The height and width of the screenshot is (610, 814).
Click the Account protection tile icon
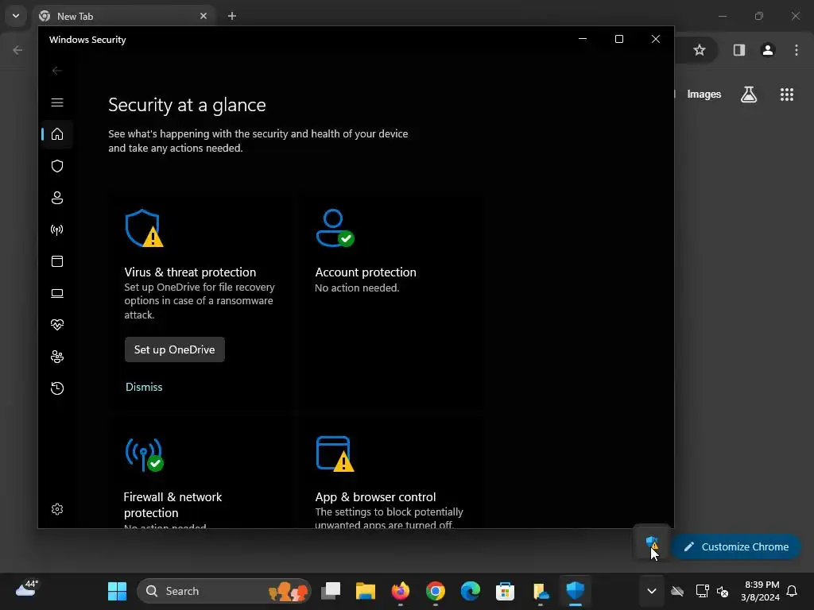(335, 228)
